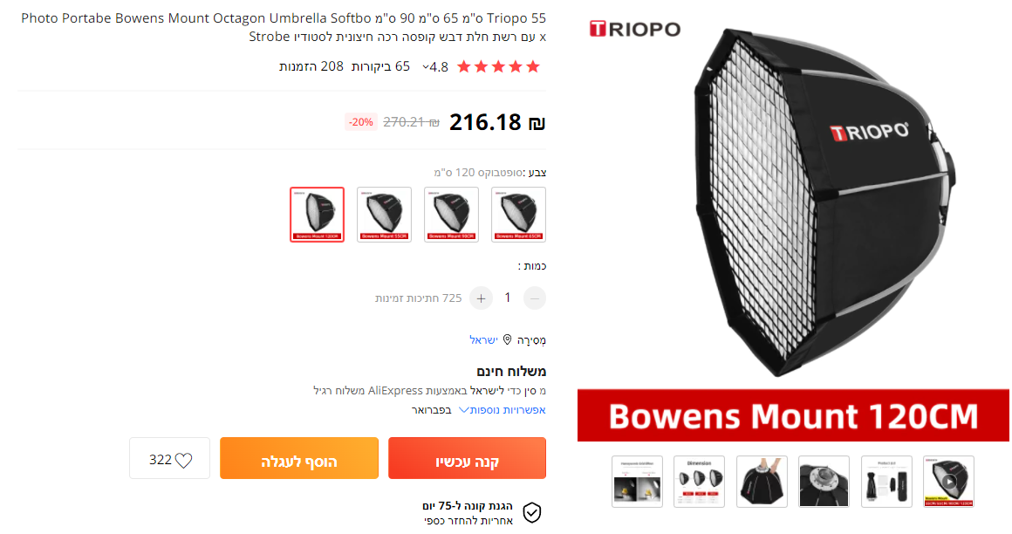Click the five red rating stars
Image resolution: width=1012 pixels, height=534 pixels.
[498, 66]
